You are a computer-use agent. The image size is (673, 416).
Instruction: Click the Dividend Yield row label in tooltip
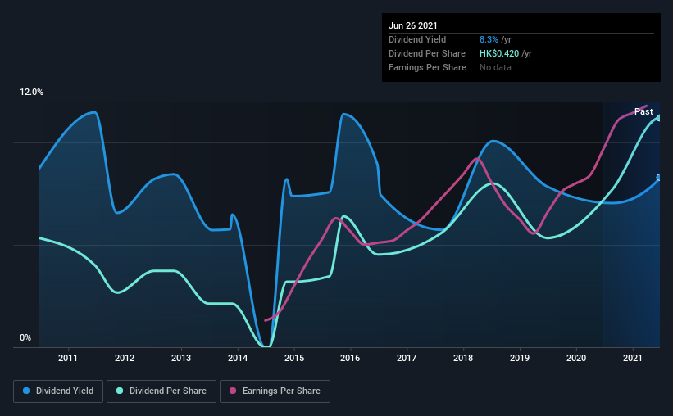click(417, 39)
